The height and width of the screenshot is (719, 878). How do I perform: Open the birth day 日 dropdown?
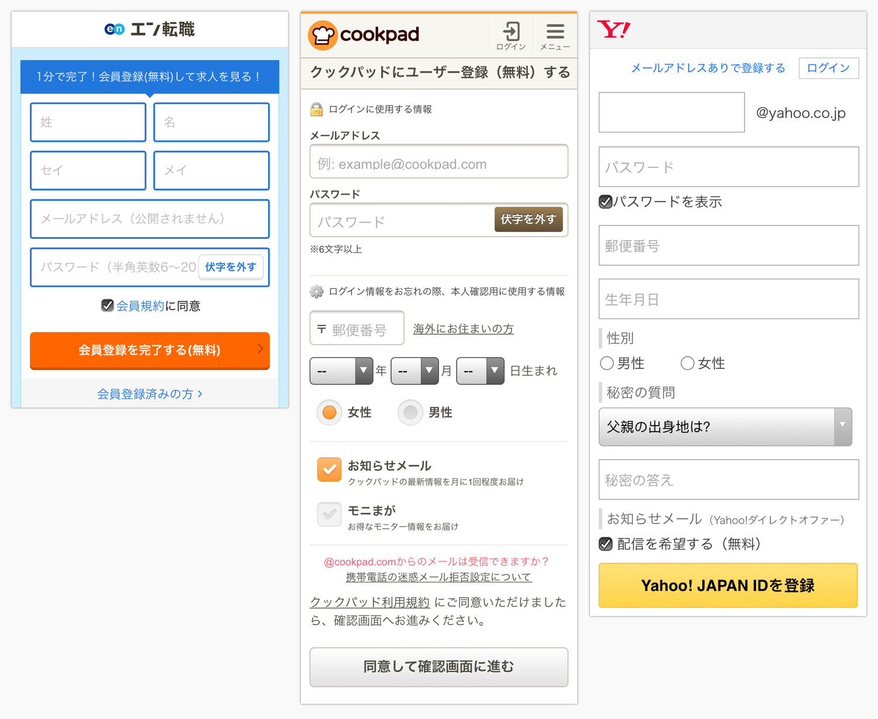480,371
